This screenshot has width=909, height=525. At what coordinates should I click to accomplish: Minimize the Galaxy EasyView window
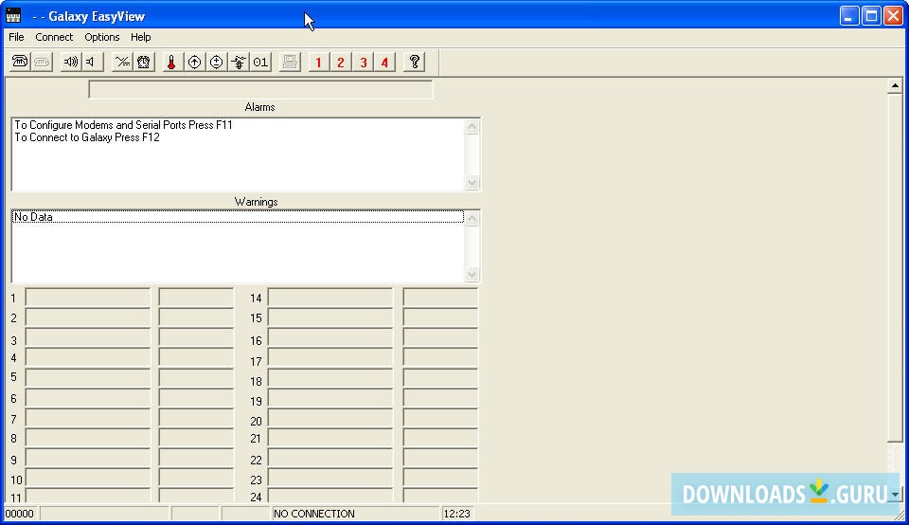[x=849, y=16]
